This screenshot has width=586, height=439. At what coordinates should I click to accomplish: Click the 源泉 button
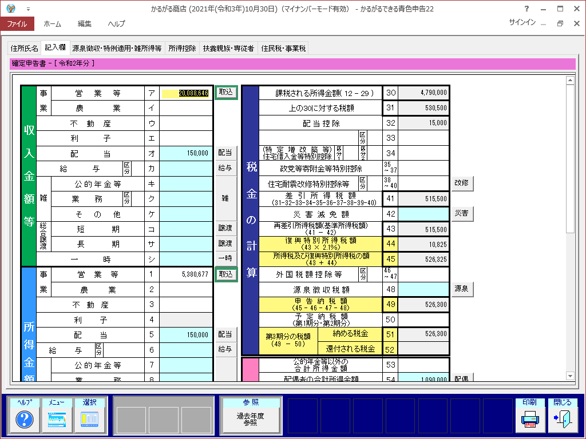(462, 289)
